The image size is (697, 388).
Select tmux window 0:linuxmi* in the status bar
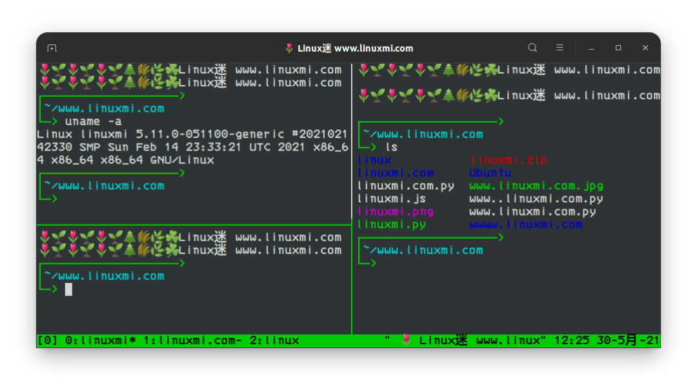[x=101, y=340]
